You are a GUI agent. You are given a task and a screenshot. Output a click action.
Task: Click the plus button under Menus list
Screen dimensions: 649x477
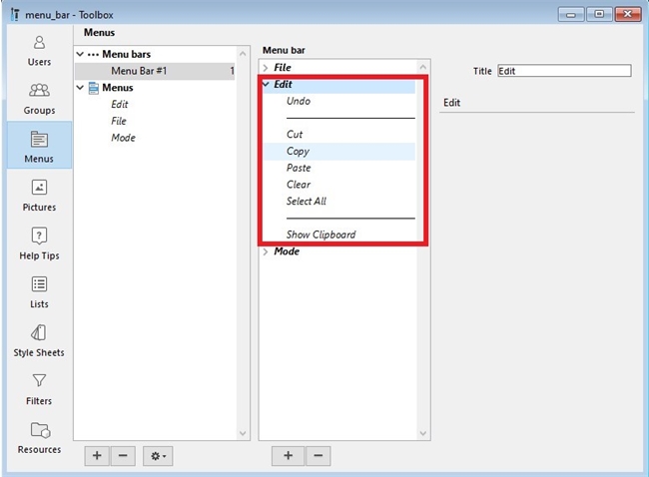point(97,456)
